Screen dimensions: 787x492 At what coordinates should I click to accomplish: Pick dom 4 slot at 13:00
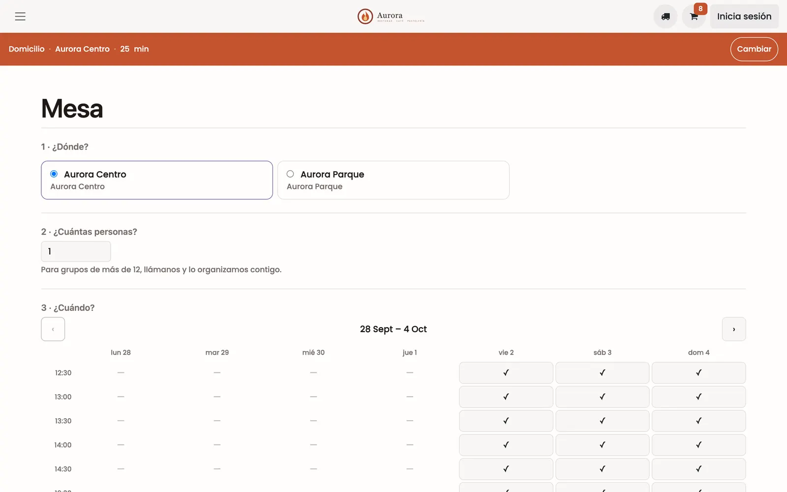pos(699,397)
